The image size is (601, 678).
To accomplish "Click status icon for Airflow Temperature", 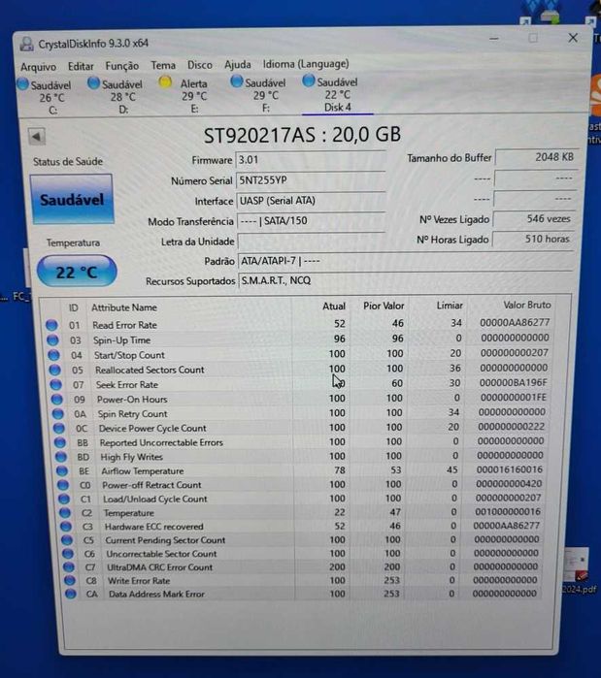I will 62,470.
